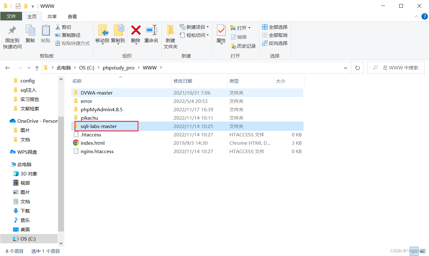429x256 pixels.
Task: Click phpstudy_pro in address breadcrumb
Action: pyautogui.click(x=119, y=68)
